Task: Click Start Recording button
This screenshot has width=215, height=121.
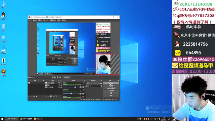Action: tap(111, 86)
